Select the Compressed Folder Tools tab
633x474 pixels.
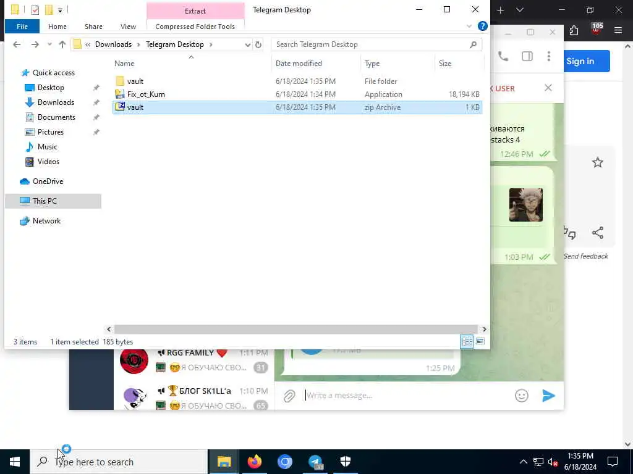(x=195, y=27)
